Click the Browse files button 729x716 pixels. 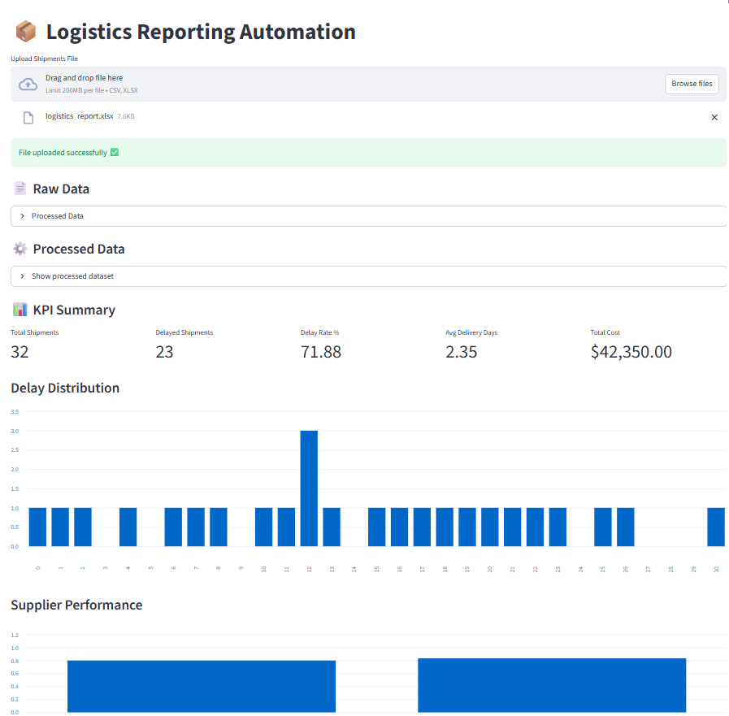691,84
